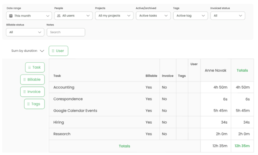The height and width of the screenshot is (155, 258).
Task: Click the Tags column header
Action: 182,76
